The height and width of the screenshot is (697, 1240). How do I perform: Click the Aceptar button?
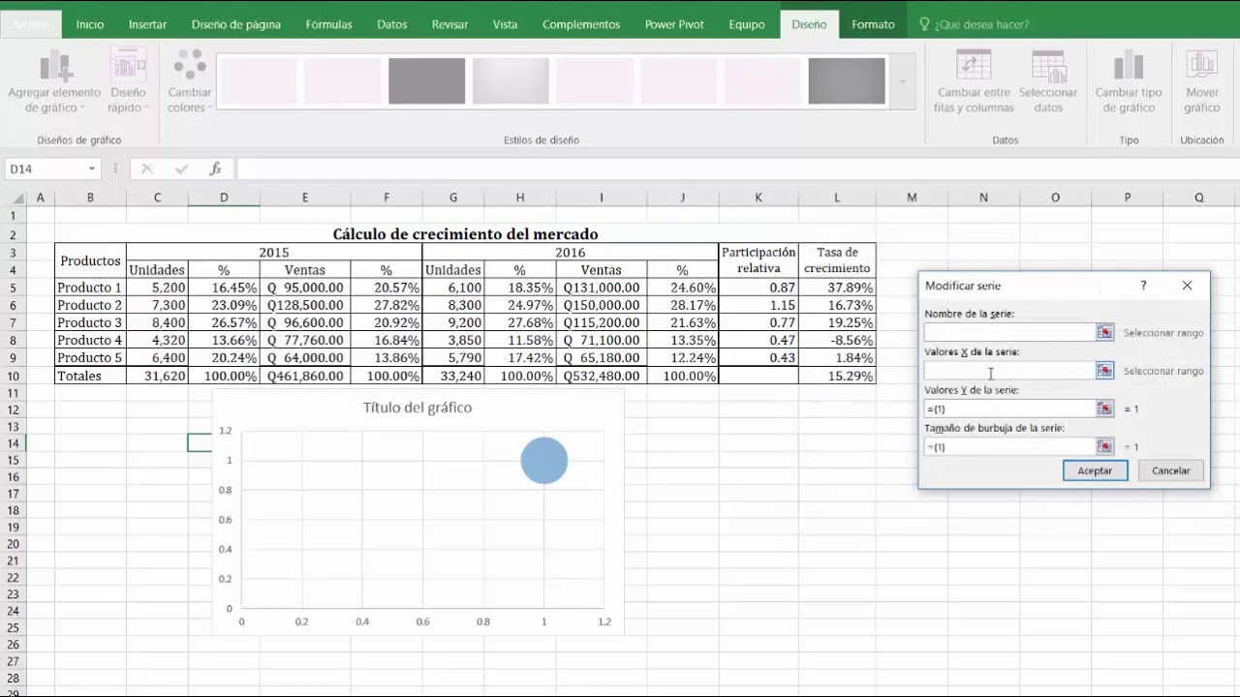tap(1095, 470)
